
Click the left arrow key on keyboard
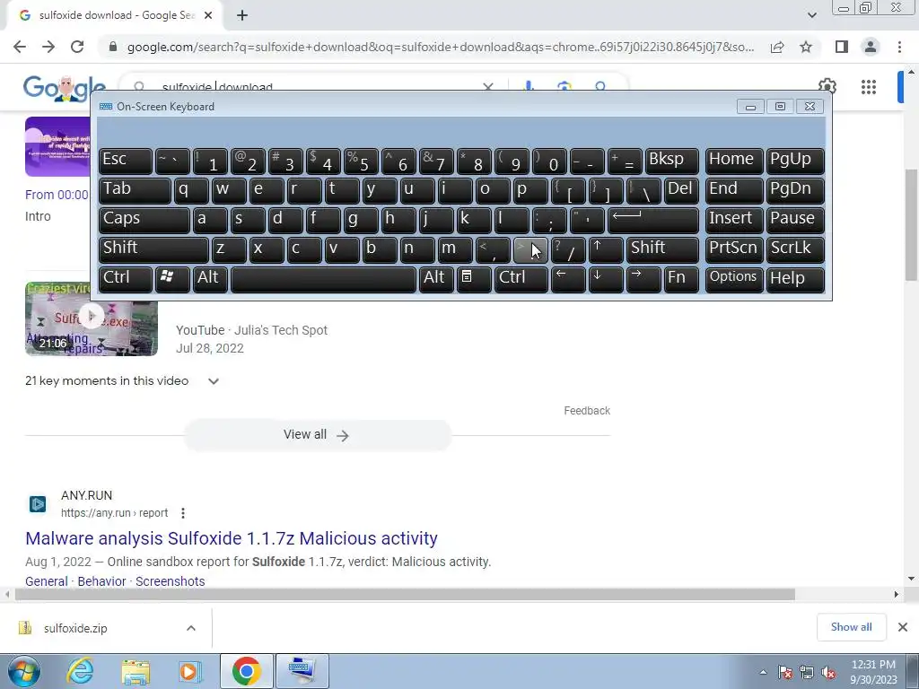[568, 279]
